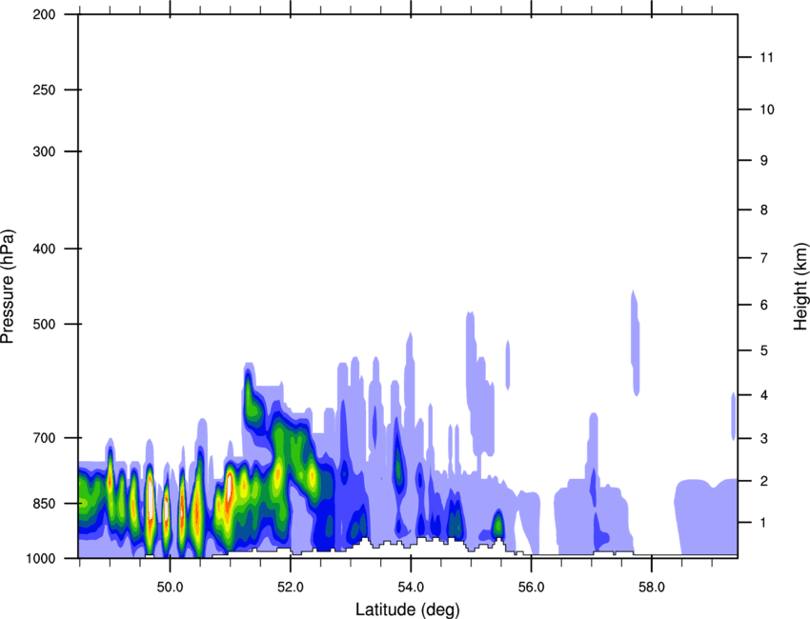
Task: Pick the 5 km height tick label
Action: pos(764,350)
